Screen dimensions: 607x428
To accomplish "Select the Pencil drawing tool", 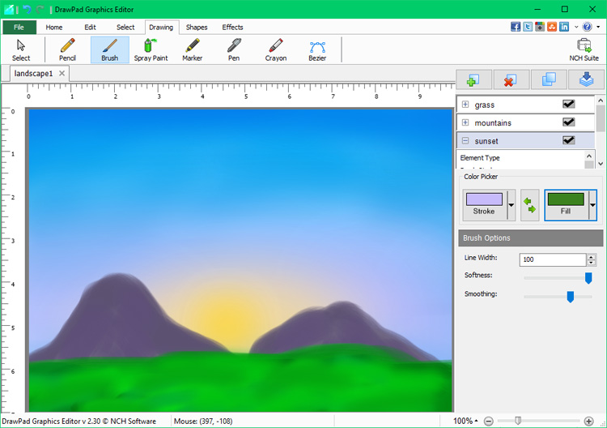I will coord(67,49).
